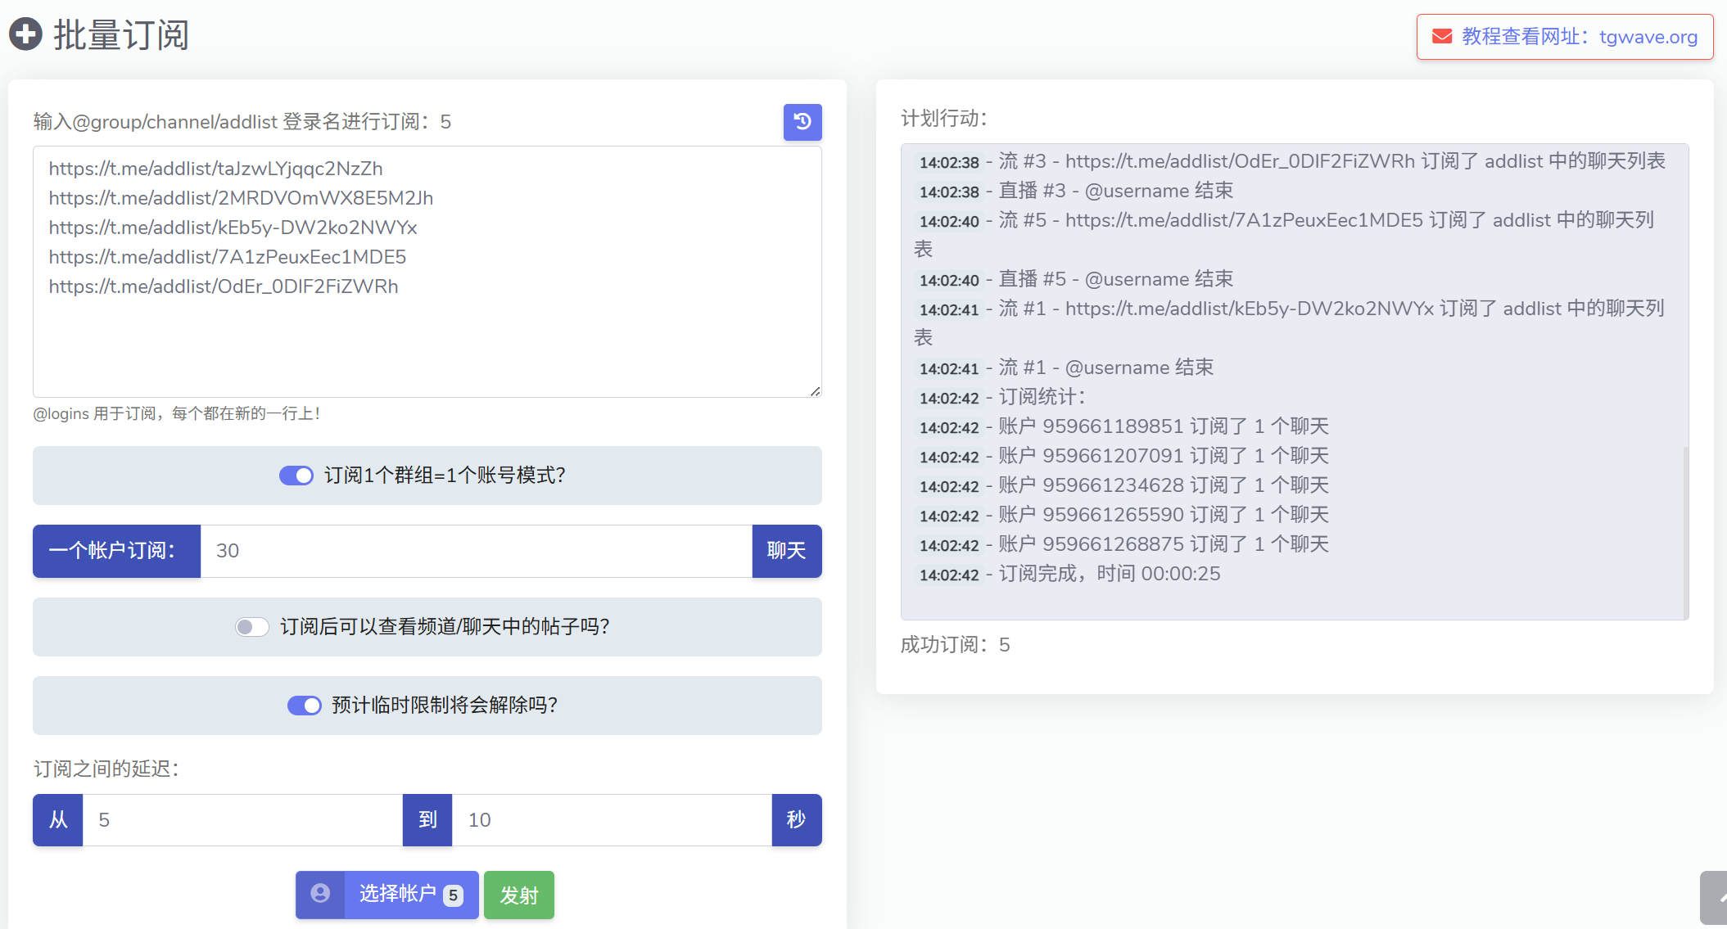Toggle 订阅1个群组=1个账号模式 switch

296,476
